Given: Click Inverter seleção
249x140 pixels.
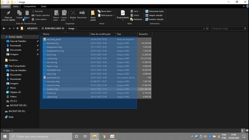Looking at the screenshot, I should (154, 19).
